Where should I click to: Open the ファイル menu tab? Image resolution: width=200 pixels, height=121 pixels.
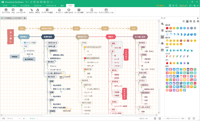[5, 5]
